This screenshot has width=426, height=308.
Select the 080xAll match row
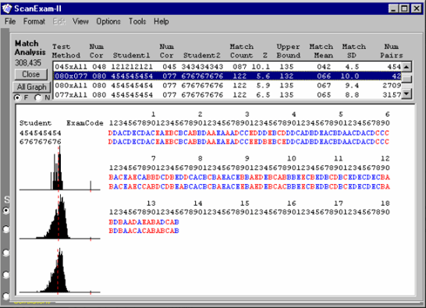[x=227, y=86]
